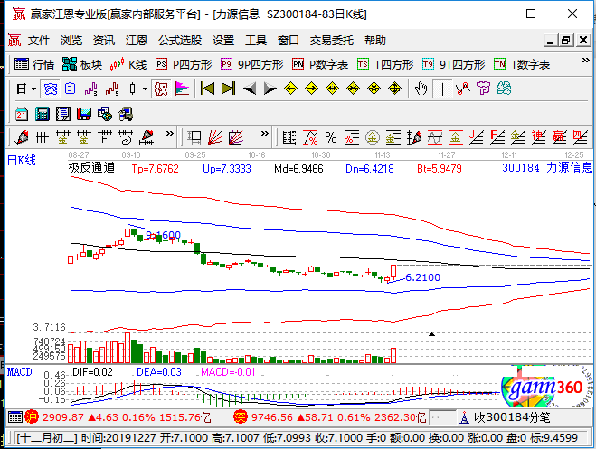Image resolution: width=596 pixels, height=449 pixels.
Task: Open the 9P四方形 tool
Action: tap(252, 64)
